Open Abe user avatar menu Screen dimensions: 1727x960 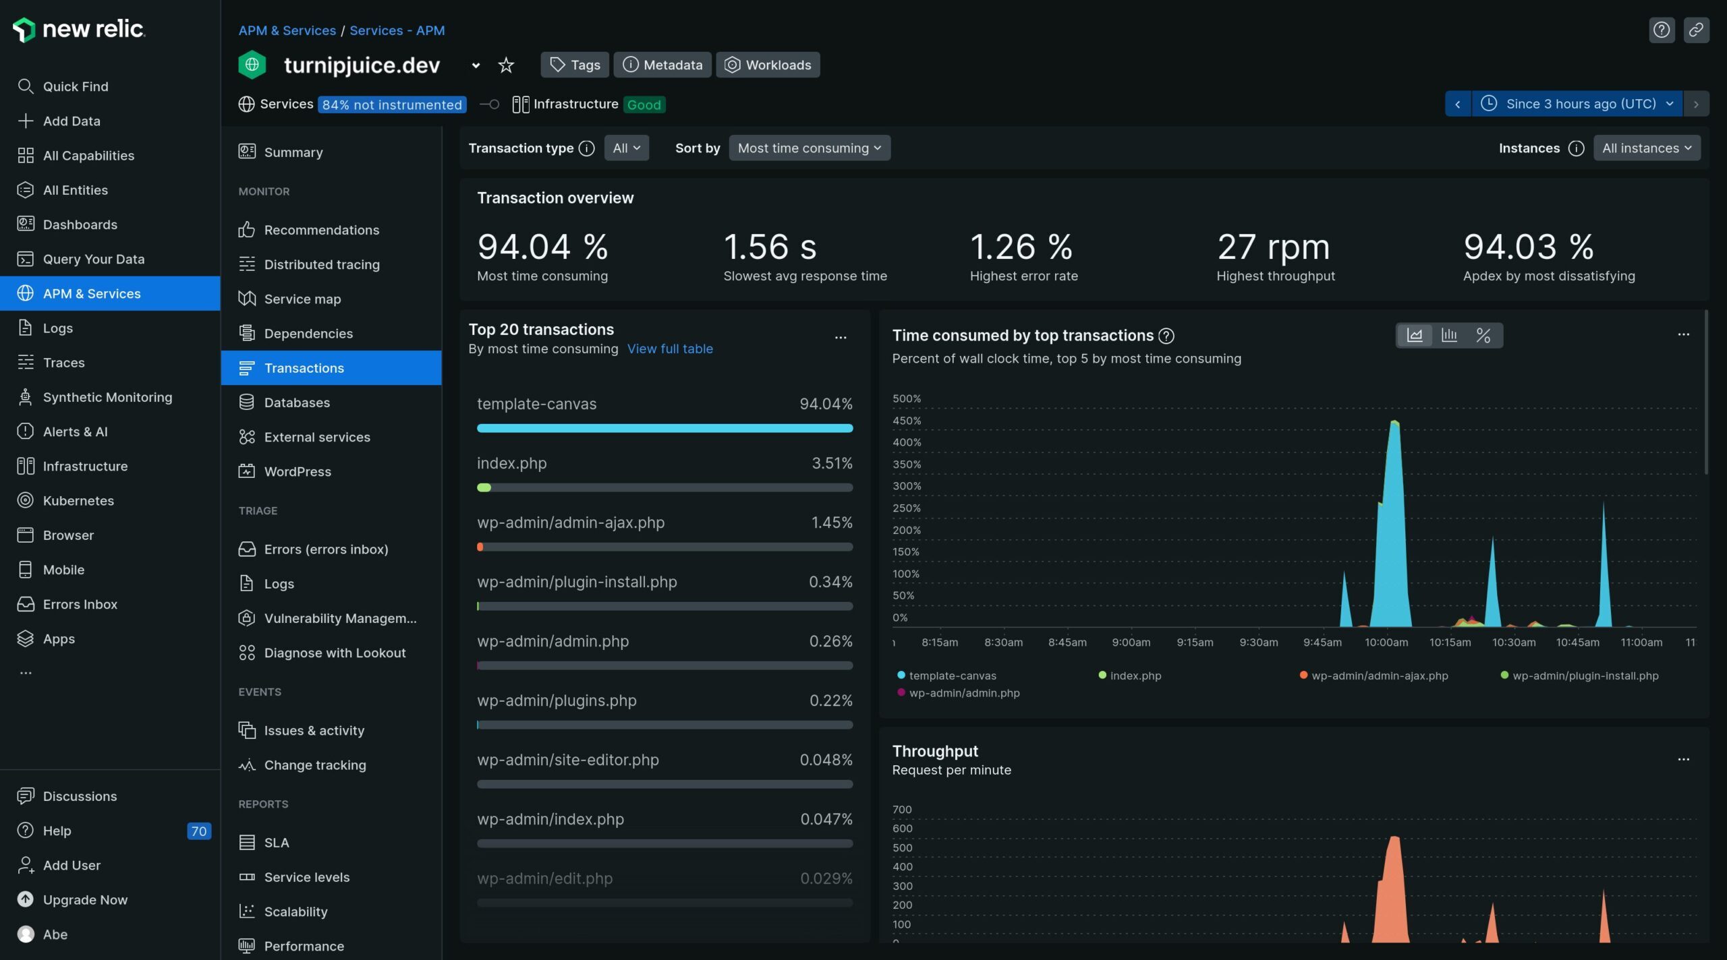[26, 934]
